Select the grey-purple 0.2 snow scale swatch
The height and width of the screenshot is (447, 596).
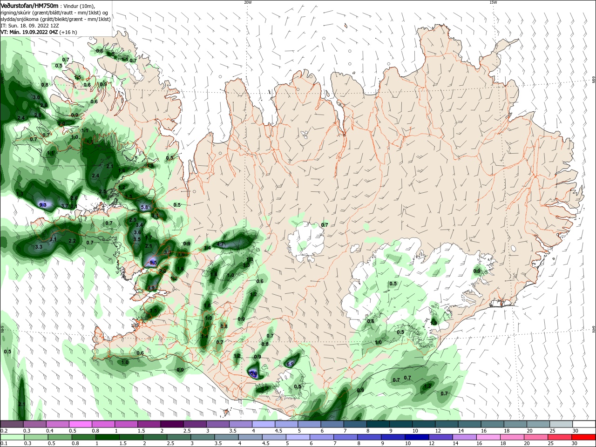coord(12,425)
